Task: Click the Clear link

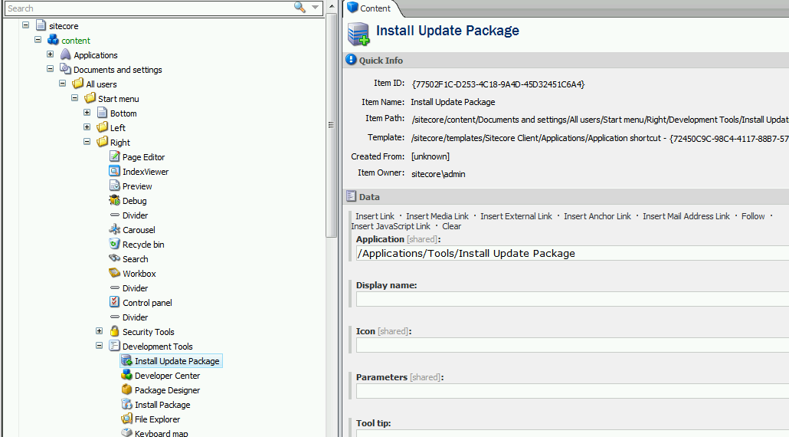Action: 451,226
